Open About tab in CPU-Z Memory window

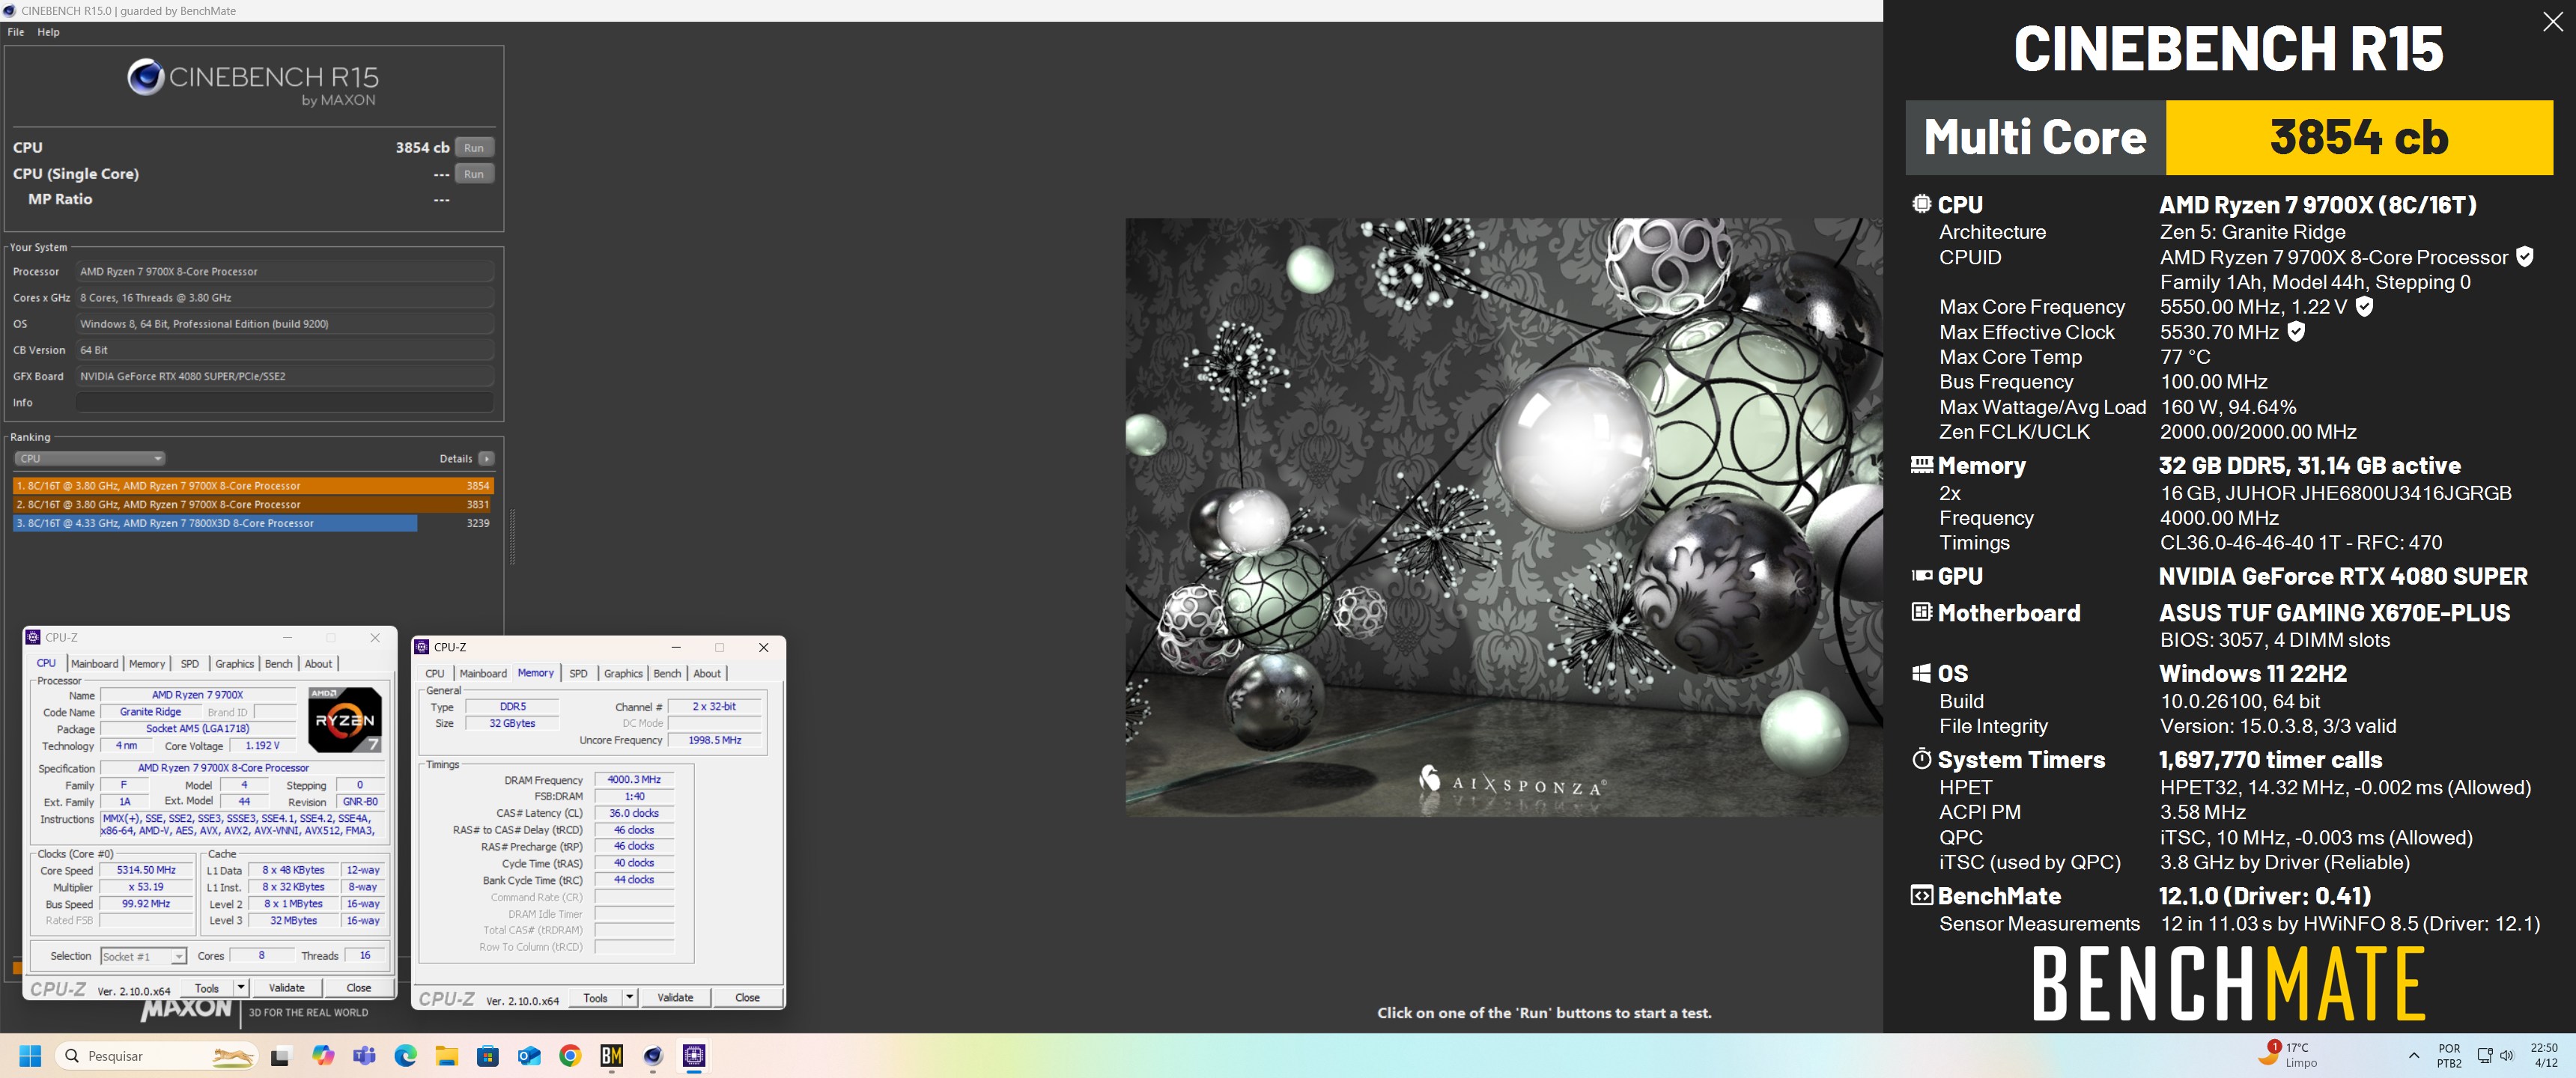(707, 674)
